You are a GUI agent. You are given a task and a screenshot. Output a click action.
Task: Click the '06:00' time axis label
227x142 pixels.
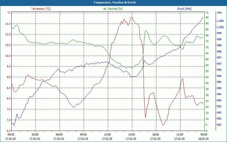coord(59,134)
